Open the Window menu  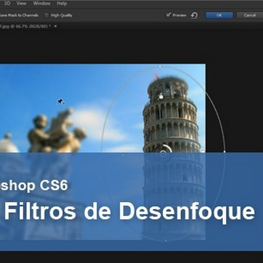(x=42, y=3)
